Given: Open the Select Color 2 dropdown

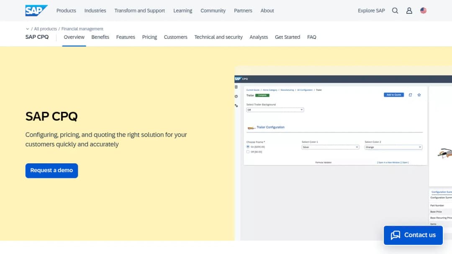Looking at the screenshot, I should click(393, 147).
